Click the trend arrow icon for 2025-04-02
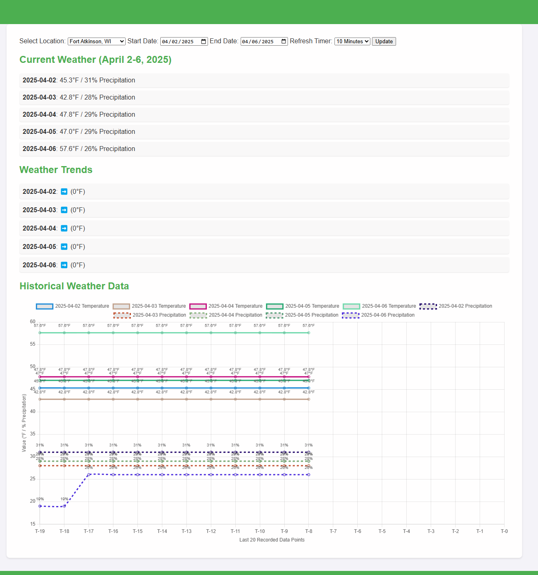538x575 pixels. pyautogui.click(x=64, y=192)
